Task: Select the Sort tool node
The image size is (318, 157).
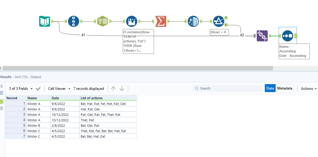Action: [287, 36]
